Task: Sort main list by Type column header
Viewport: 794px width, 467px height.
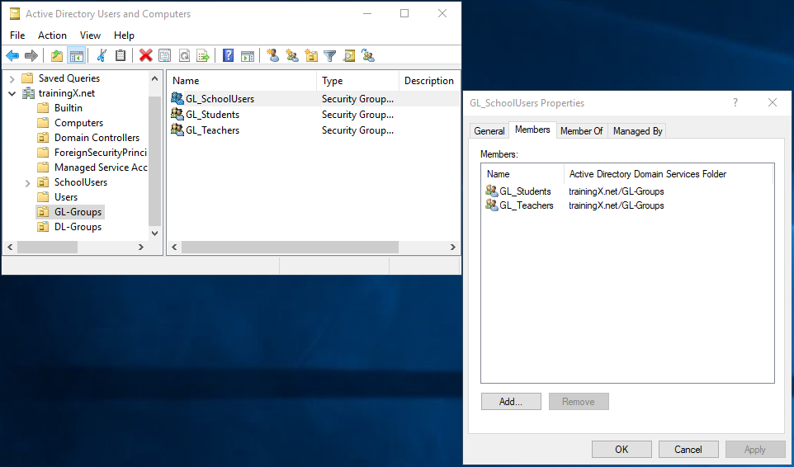Action: click(357, 81)
